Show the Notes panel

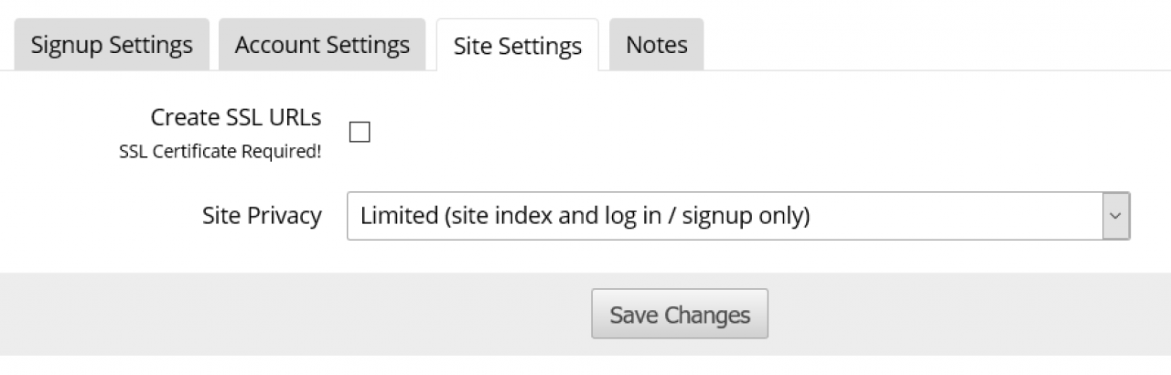(656, 45)
